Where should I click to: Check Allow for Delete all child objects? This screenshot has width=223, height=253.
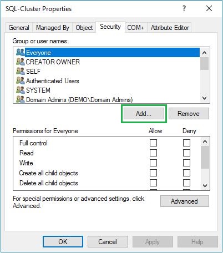tap(153, 183)
